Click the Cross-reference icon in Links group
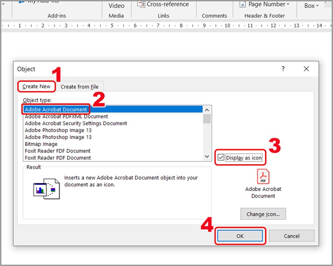333x266 pixels. (x=141, y=5)
